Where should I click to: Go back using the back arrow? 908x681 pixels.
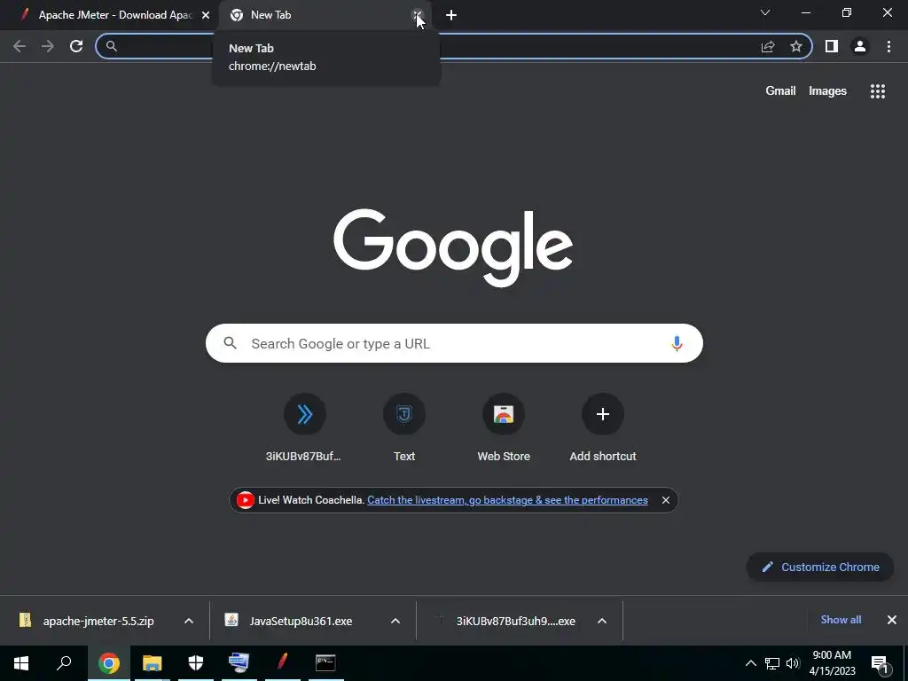click(x=20, y=46)
